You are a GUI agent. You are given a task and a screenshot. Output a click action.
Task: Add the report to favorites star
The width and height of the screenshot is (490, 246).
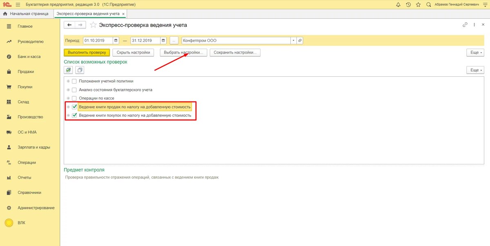(x=93, y=25)
